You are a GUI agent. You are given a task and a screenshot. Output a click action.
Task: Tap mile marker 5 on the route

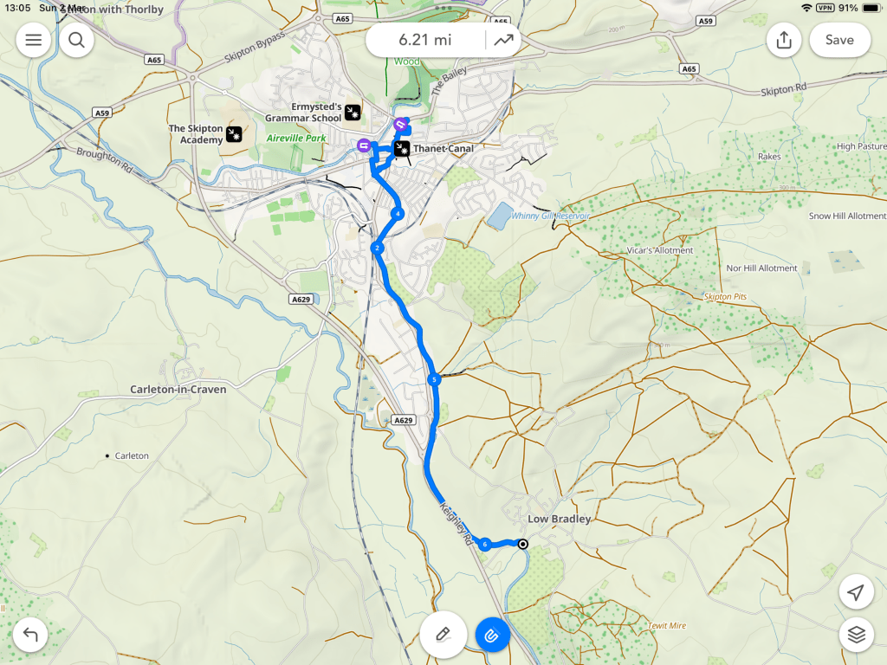[x=434, y=379]
